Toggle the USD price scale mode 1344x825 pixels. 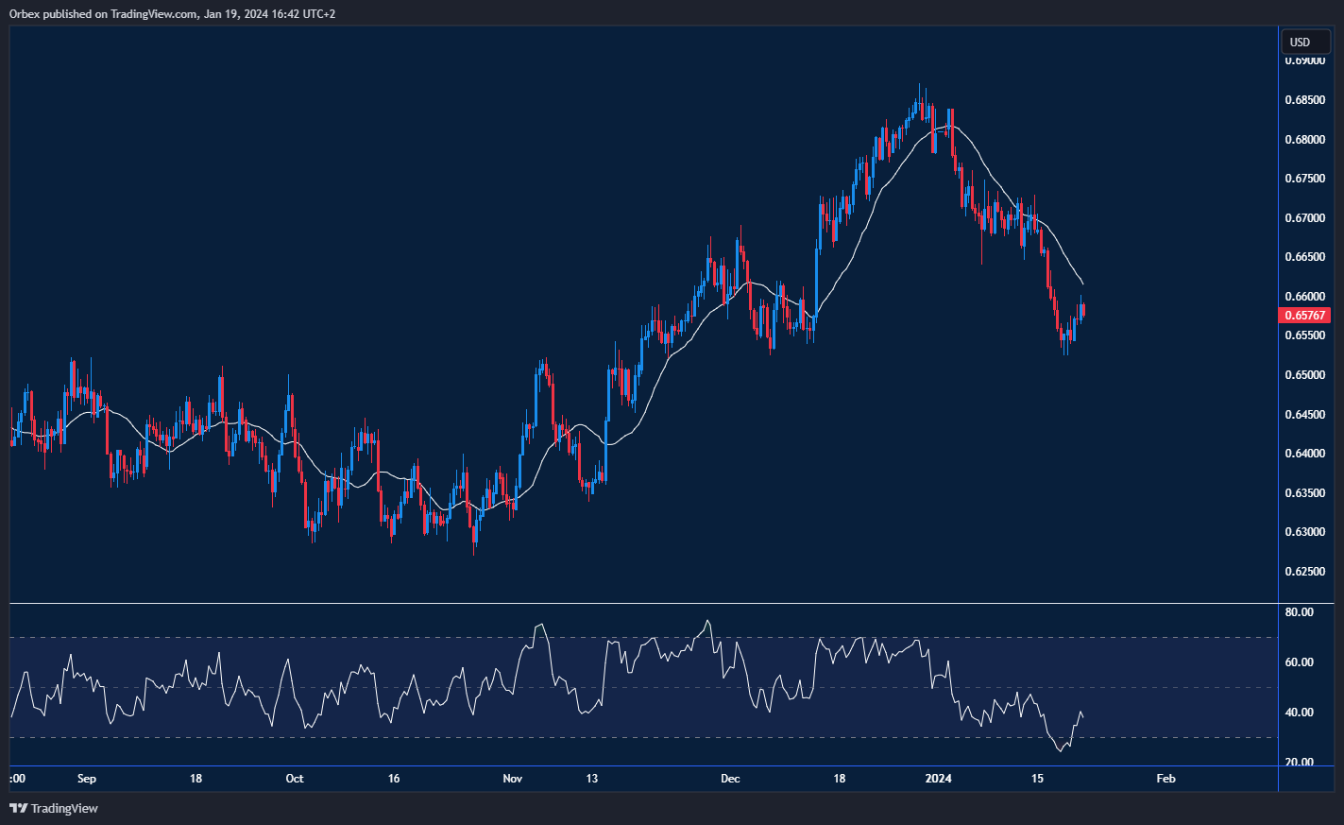[1304, 41]
